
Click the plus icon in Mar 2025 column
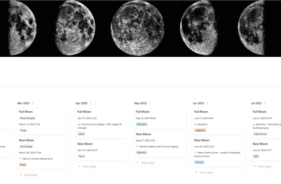[21, 175]
